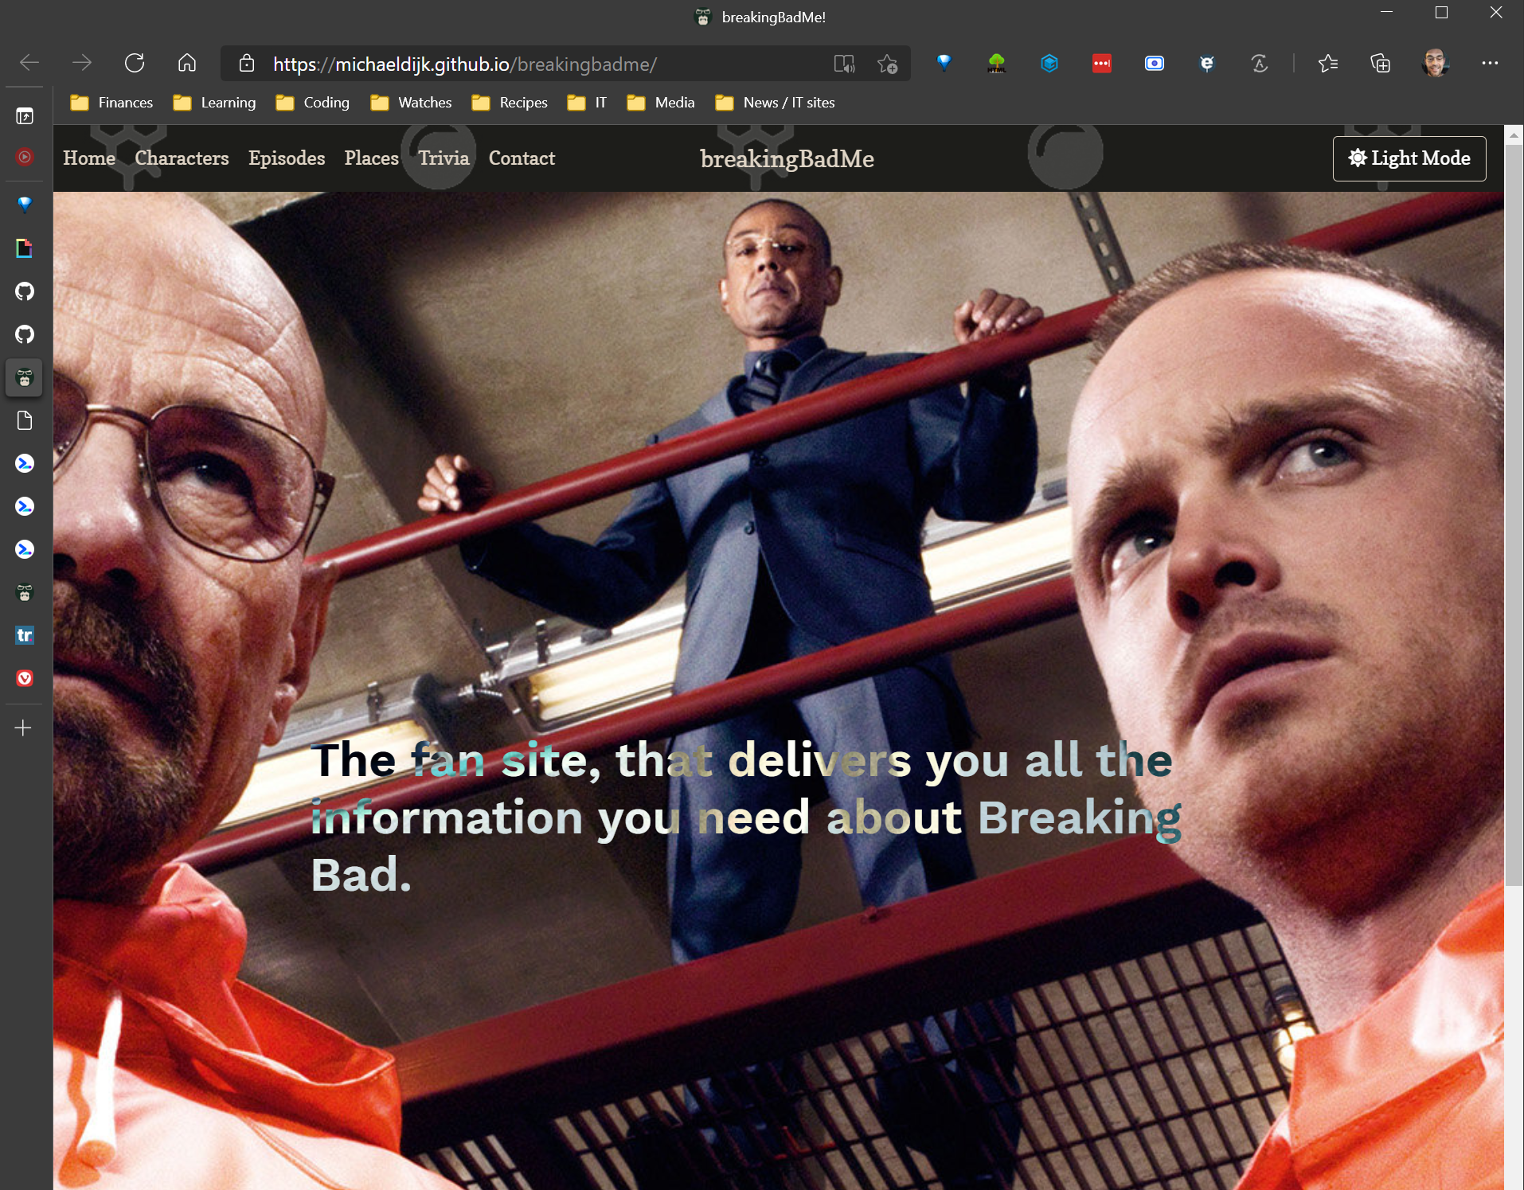
Task: Start Immersive Reader read aloud
Action: click(x=844, y=64)
